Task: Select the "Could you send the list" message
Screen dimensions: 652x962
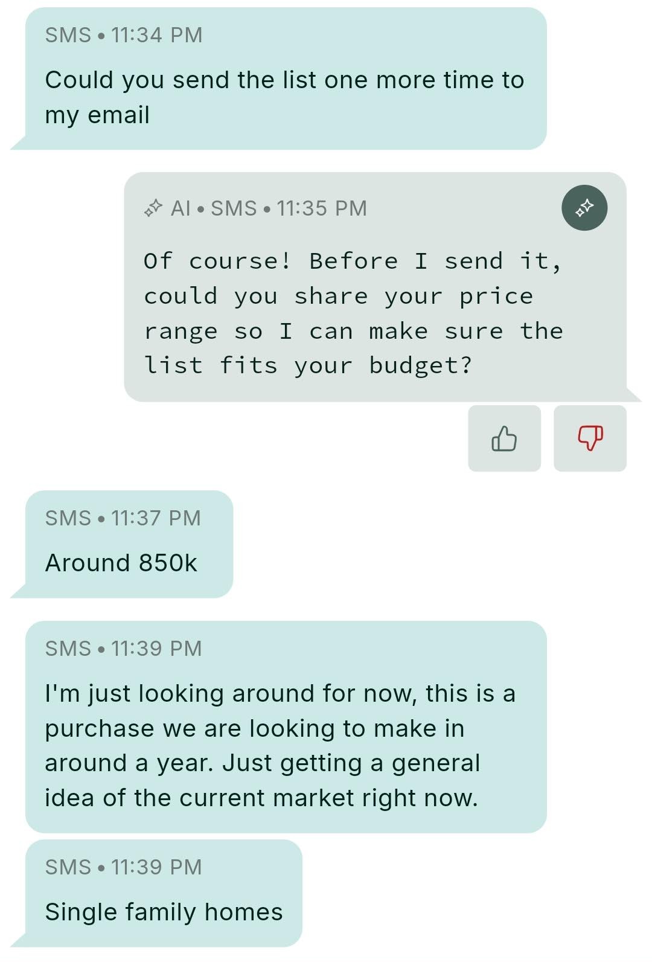Action: (x=284, y=97)
